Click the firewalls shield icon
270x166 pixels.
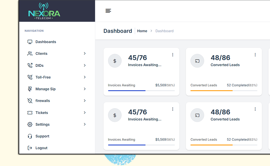point(30,101)
